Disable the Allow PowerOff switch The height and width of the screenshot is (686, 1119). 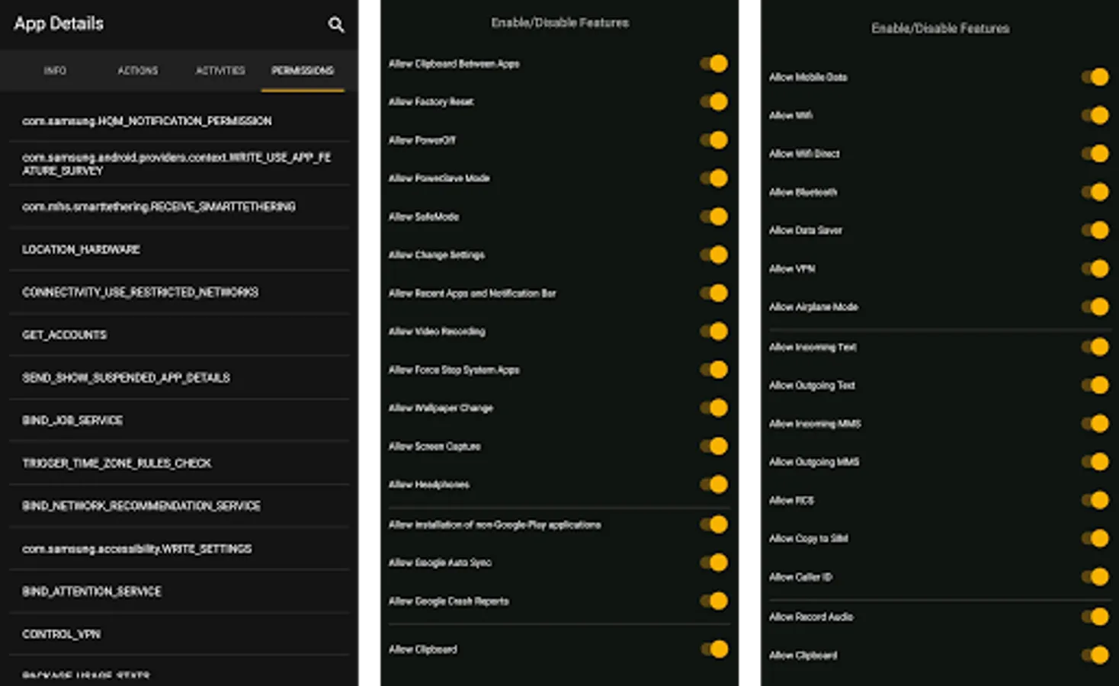pyautogui.click(x=715, y=140)
